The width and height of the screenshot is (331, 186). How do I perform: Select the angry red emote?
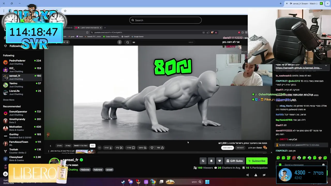294,158
